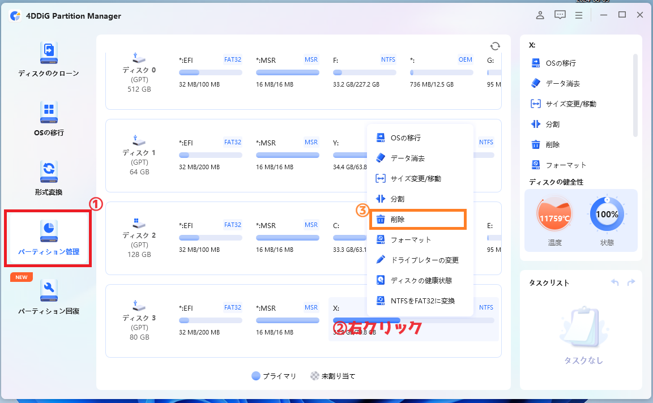
Task: Select the ディスク 0 disk icon
Action: (x=139, y=58)
